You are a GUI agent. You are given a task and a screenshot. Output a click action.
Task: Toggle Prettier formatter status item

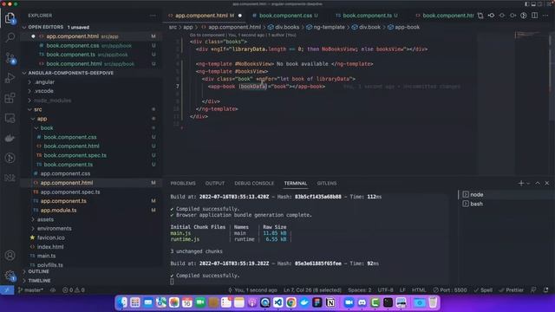tap(511, 290)
